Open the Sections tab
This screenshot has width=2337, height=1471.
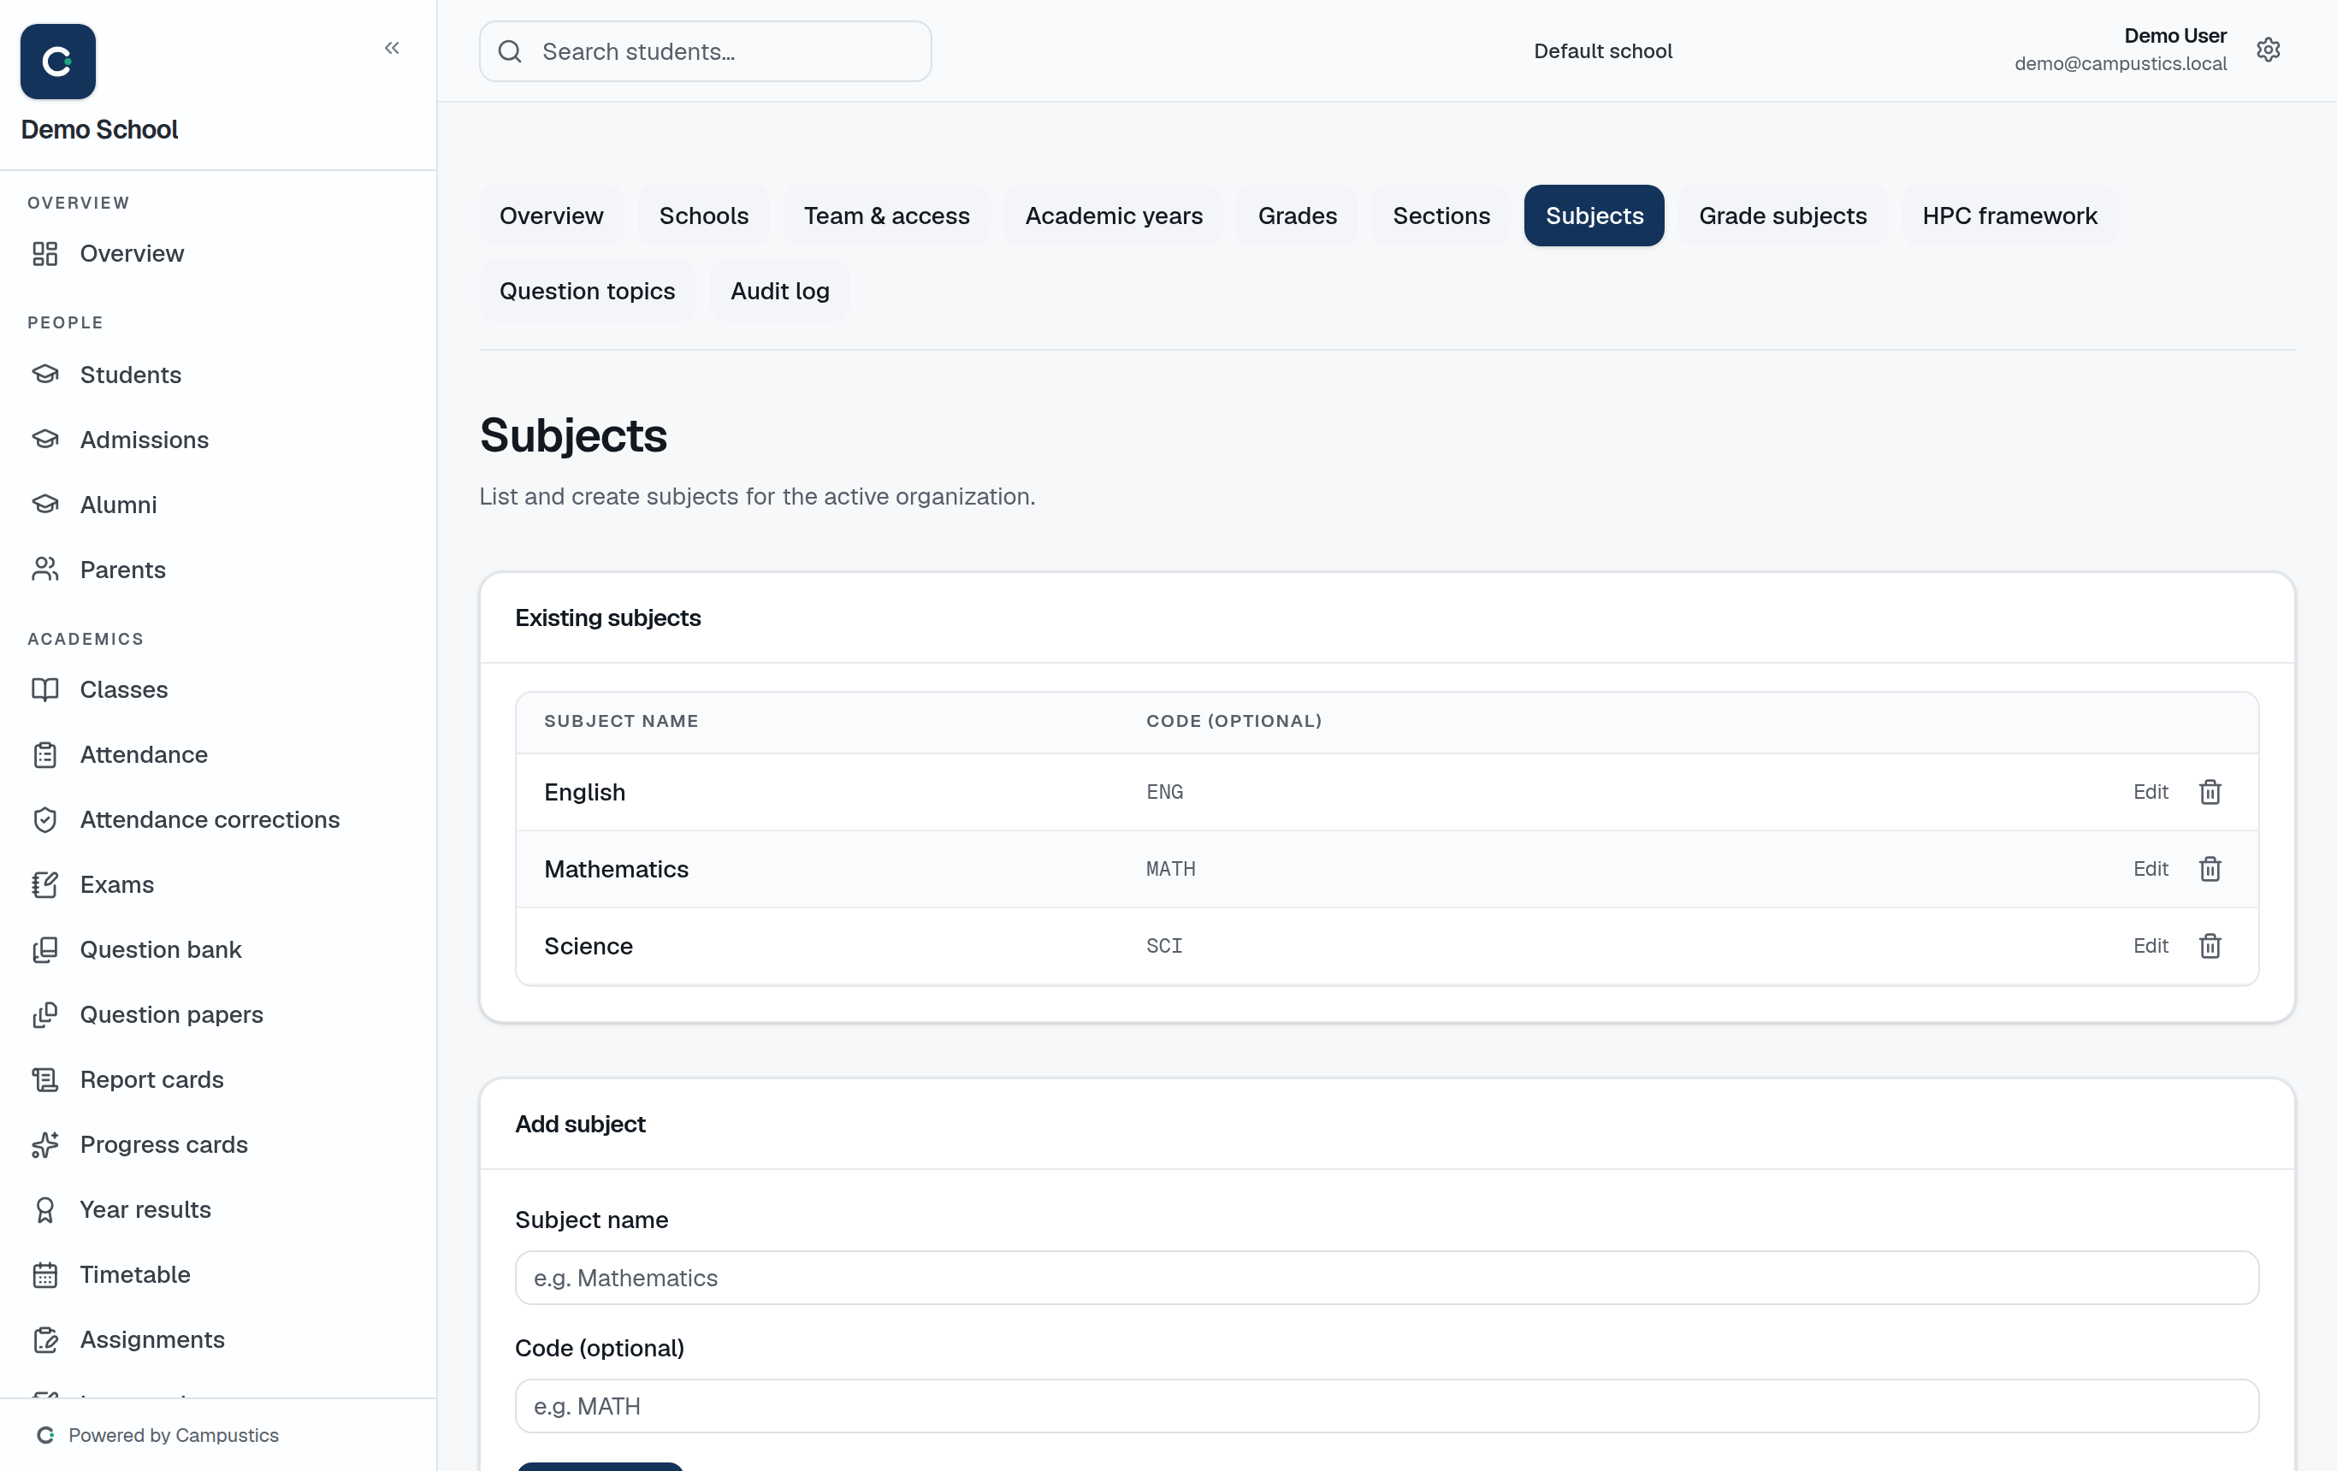tap(1441, 216)
